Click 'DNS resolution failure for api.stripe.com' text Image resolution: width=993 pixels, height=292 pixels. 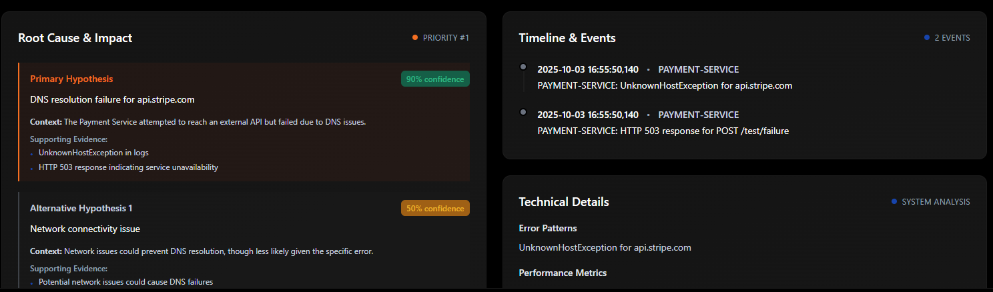112,99
